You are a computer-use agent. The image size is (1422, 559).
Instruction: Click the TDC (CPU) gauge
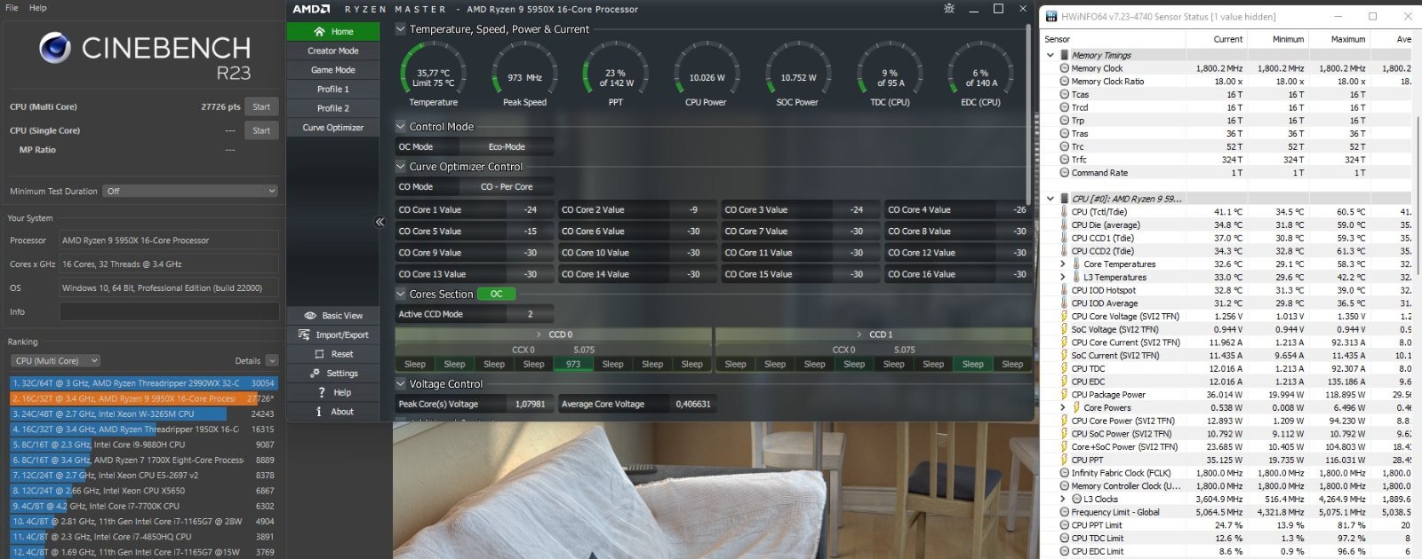[890, 75]
